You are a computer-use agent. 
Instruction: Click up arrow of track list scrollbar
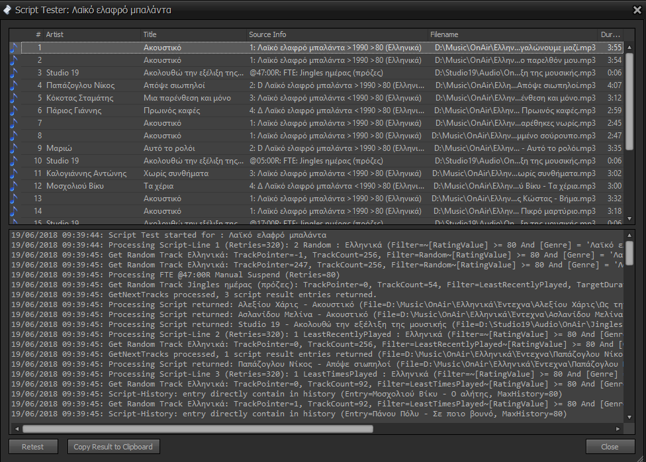629,48
